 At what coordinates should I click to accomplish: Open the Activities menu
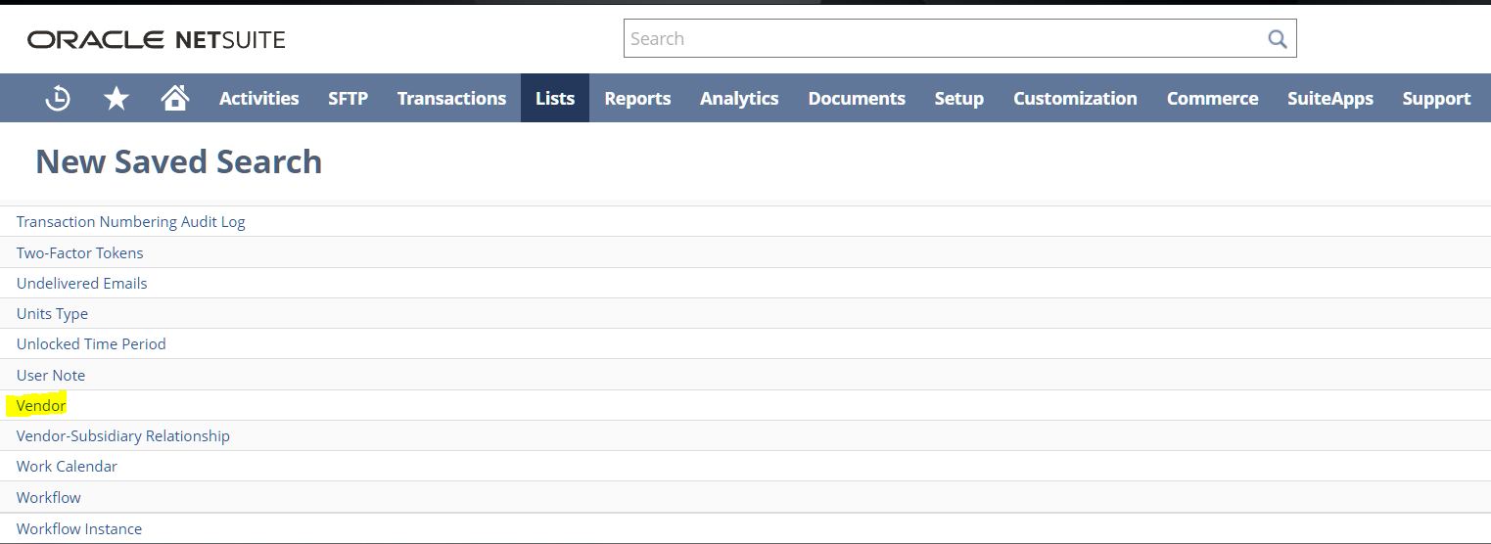click(258, 99)
